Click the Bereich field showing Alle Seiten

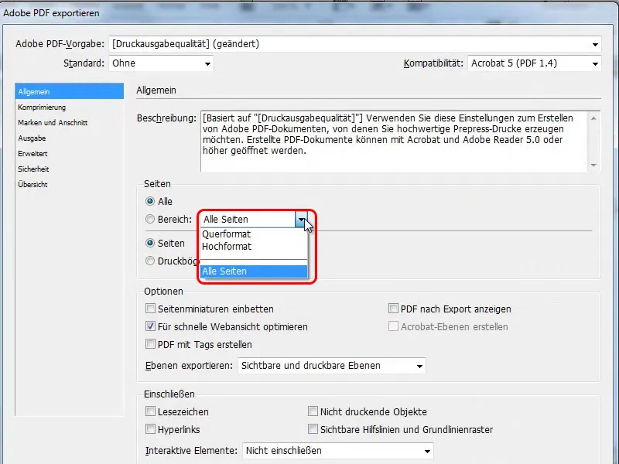point(248,220)
